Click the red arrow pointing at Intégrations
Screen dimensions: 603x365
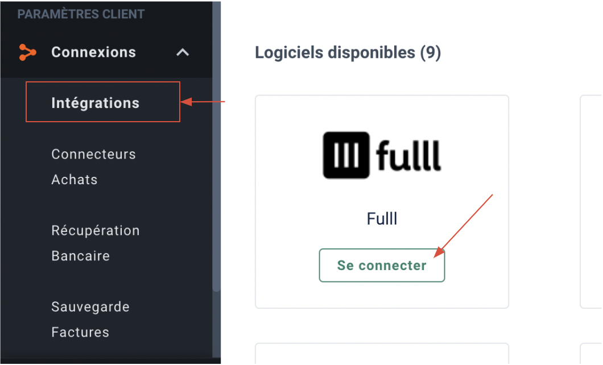coord(203,102)
